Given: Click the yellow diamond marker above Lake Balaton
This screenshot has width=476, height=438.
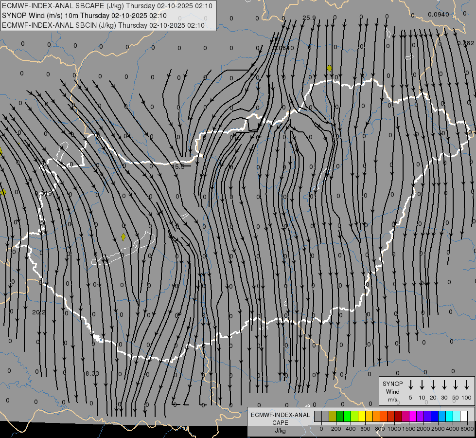Looking at the screenshot, I should (x=123, y=237).
